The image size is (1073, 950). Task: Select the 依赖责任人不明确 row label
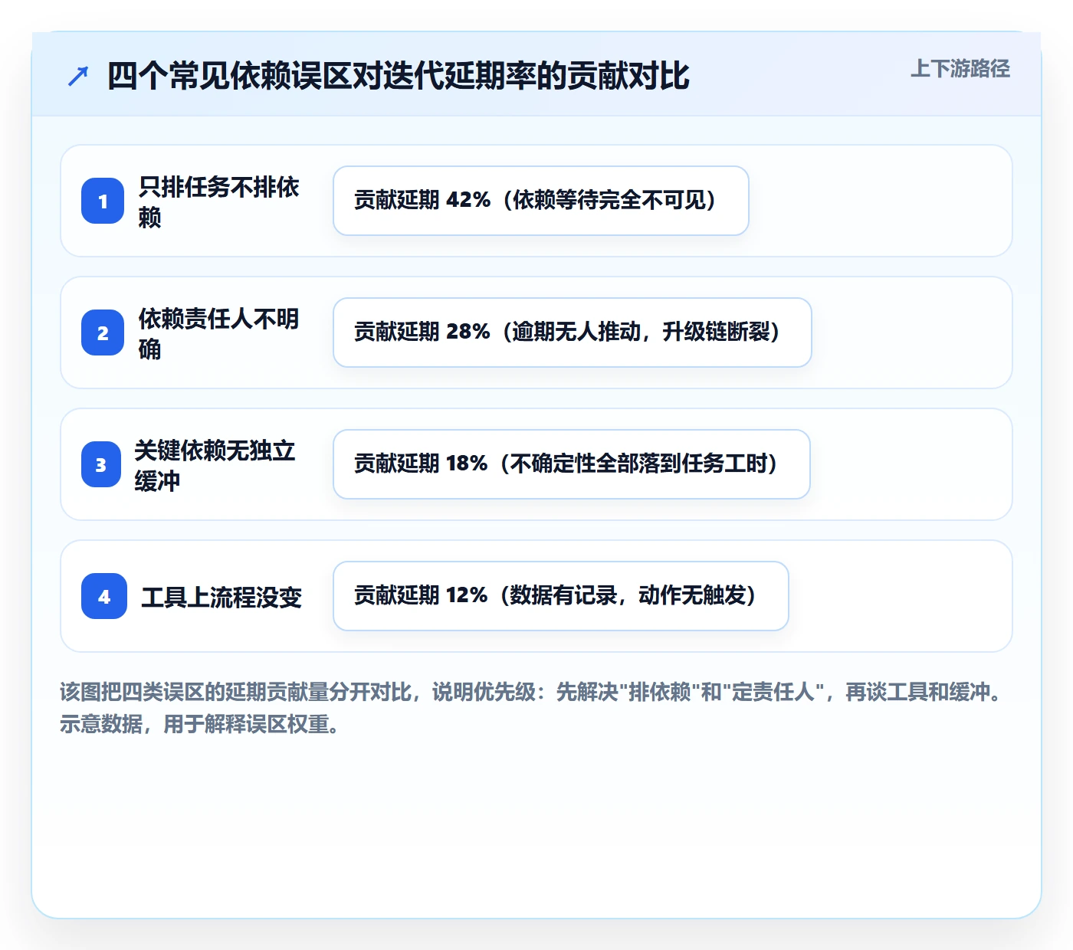pos(219,333)
